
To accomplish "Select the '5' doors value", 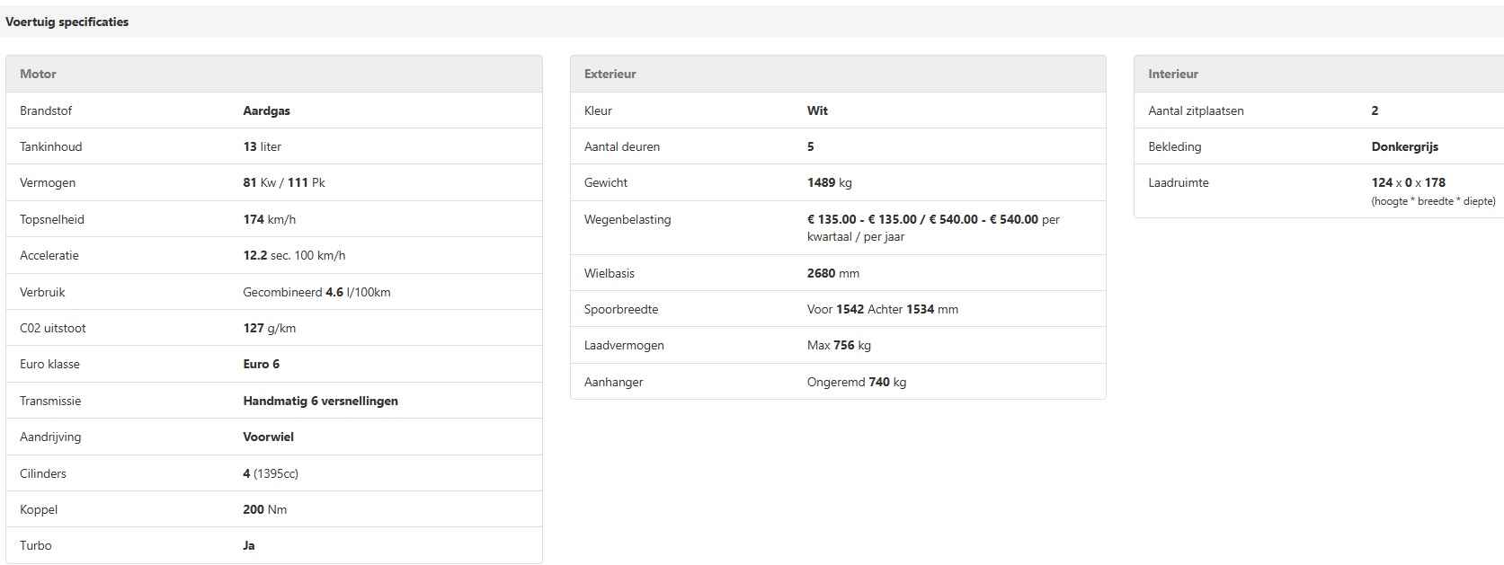I will [810, 146].
